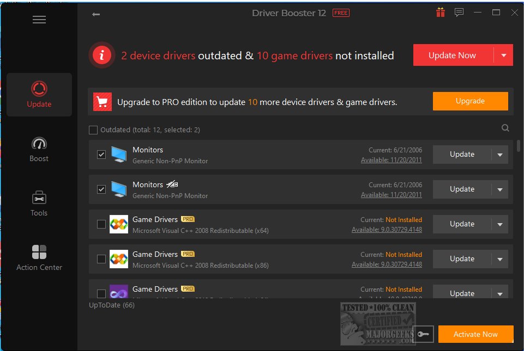Update the second Generic Non-PnP Monitor

(x=462, y=189)
